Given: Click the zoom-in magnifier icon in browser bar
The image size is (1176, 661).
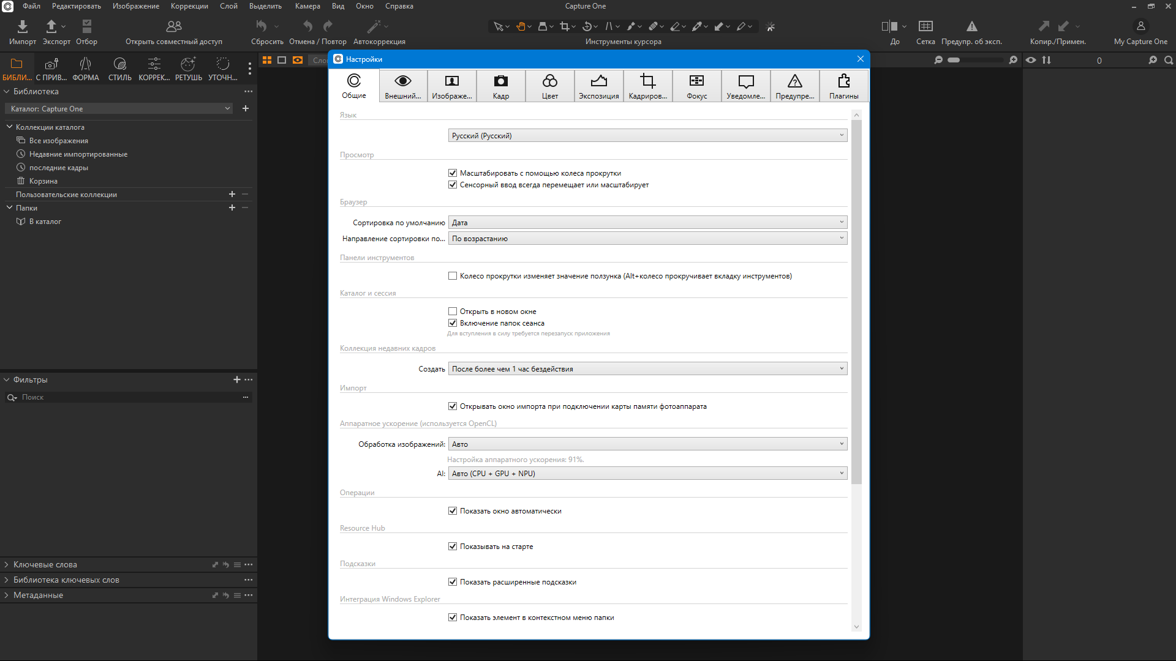Looking at the screenshot, I should coord(1013,60).
